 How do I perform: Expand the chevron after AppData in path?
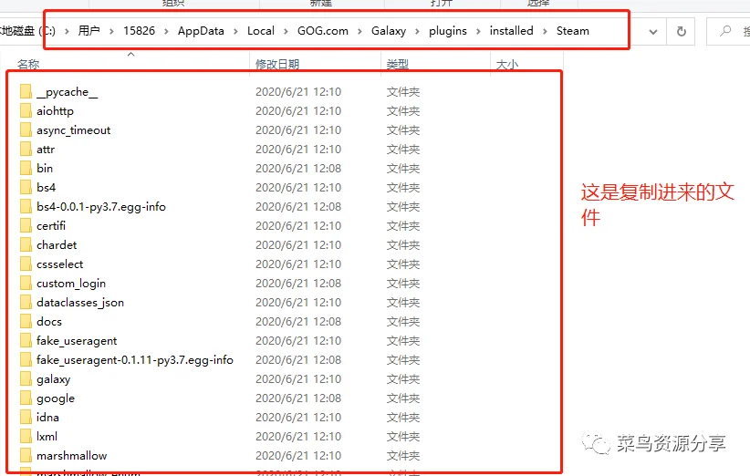(x=235, y=31)
